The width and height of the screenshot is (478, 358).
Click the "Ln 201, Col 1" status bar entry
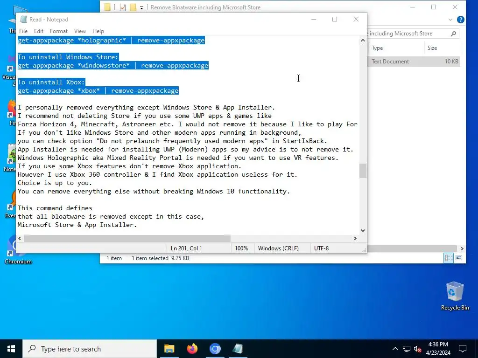coord(186,248)
